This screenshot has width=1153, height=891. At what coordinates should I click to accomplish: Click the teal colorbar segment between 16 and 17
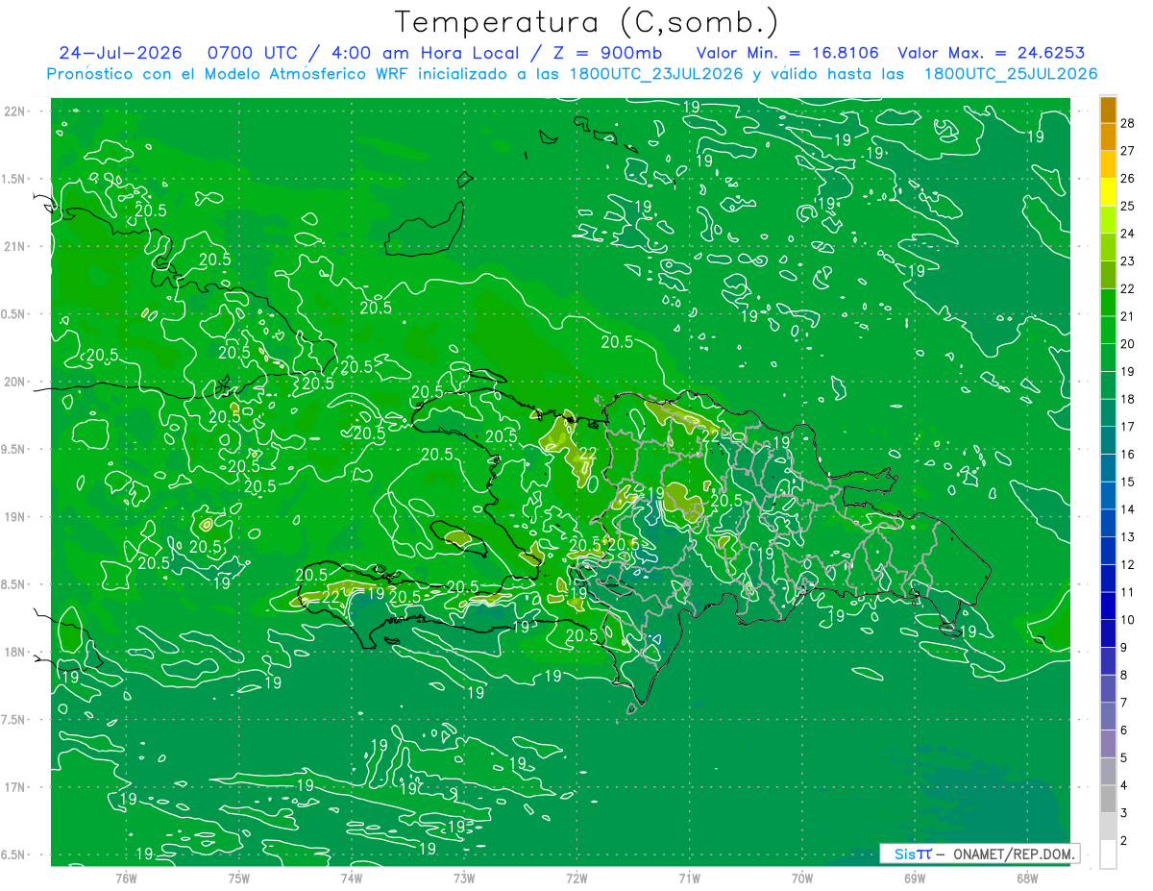coord(1108,440)
